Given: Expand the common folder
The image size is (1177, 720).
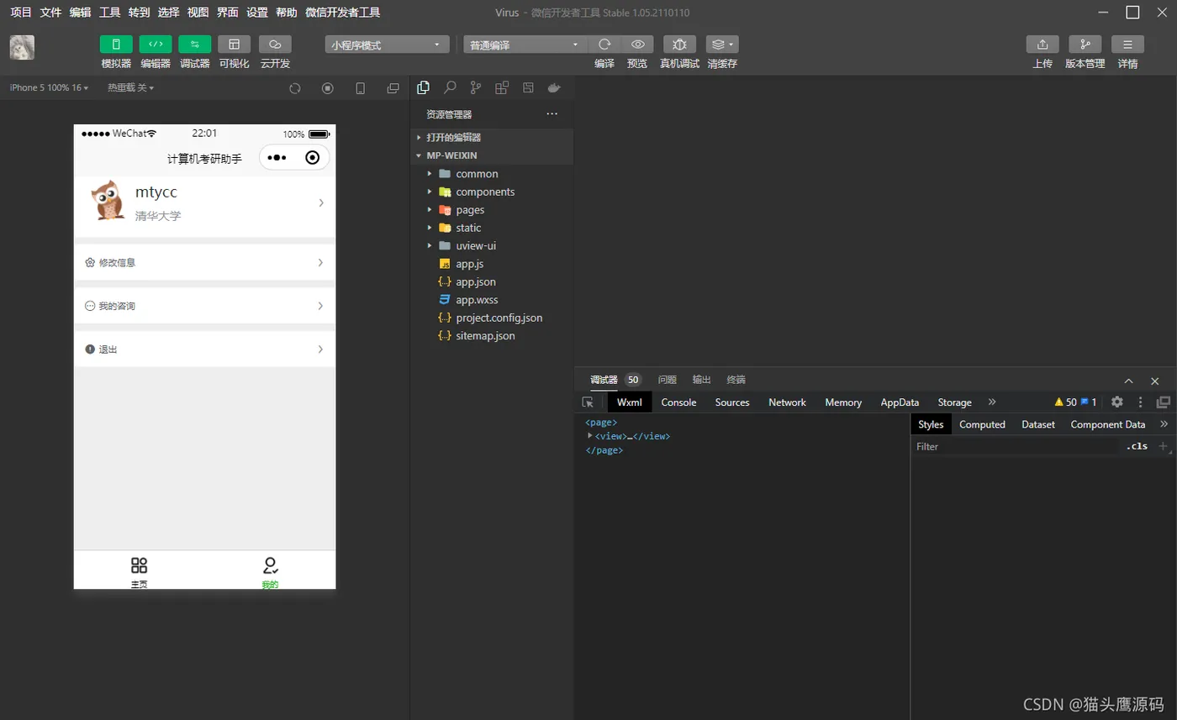Looking at the screenshot, I should pos(492,174).
